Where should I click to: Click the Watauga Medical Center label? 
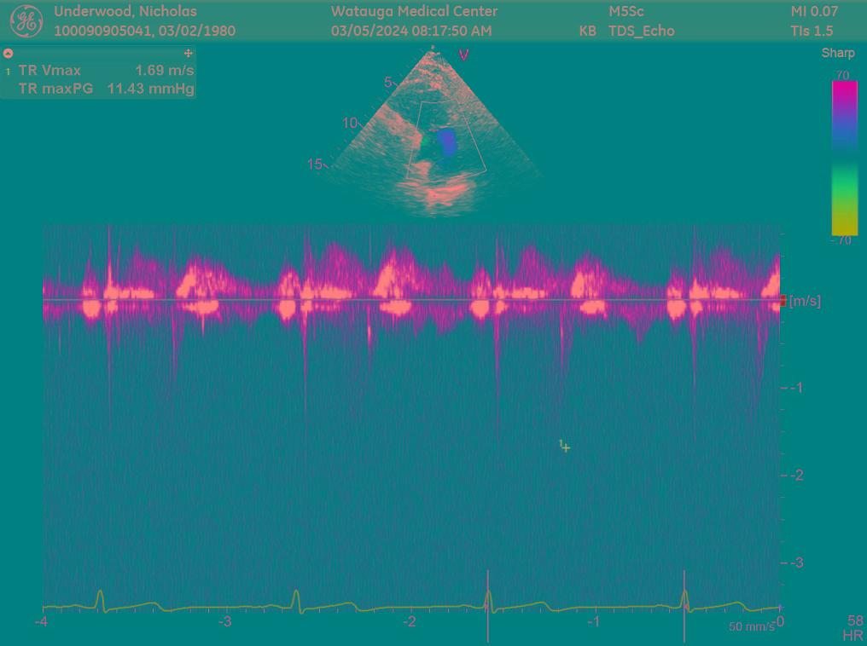pyautogui.click(x=414, y=12)
